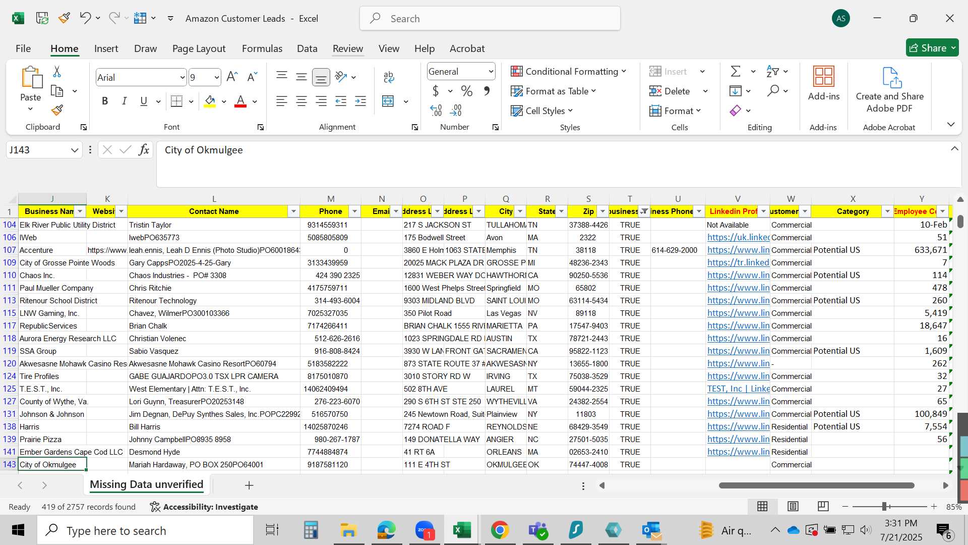
Task: Open General number format dropdown
Action: coord(491,72)
